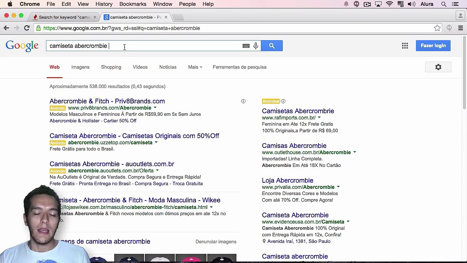Switch to the Imagens search tab
Screen dimensions: 467x263
80,67
